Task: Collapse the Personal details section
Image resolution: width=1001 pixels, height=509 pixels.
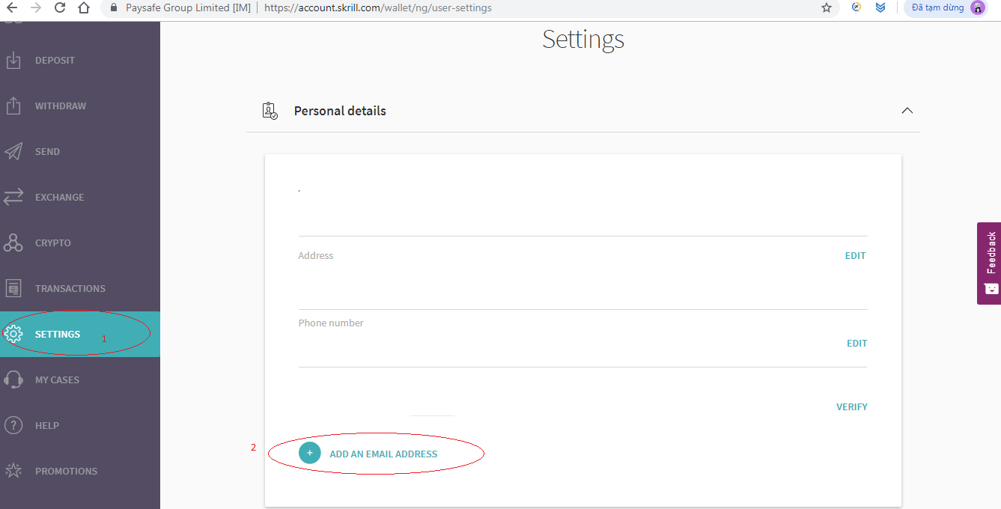Action: (x=907, y=111)
